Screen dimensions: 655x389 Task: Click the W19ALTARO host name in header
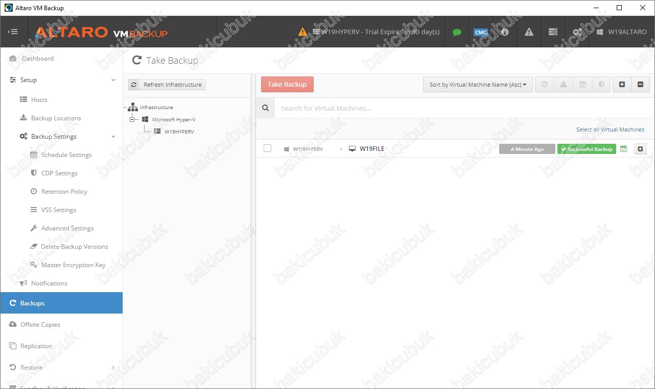coord(627,32)
